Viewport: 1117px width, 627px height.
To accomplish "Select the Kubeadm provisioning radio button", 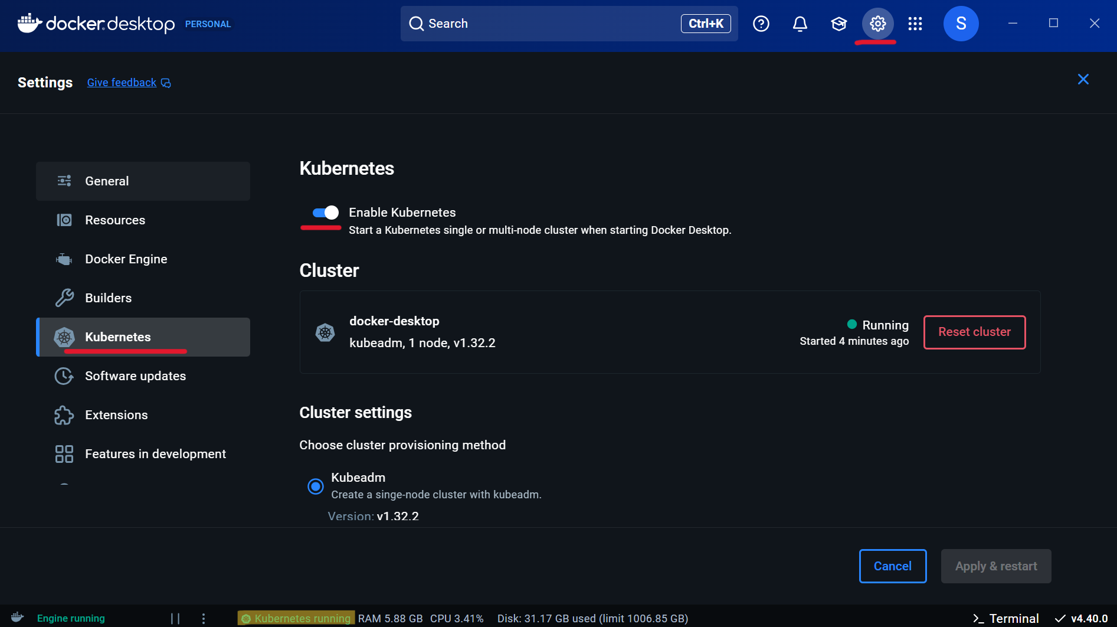I will (316, 486).
